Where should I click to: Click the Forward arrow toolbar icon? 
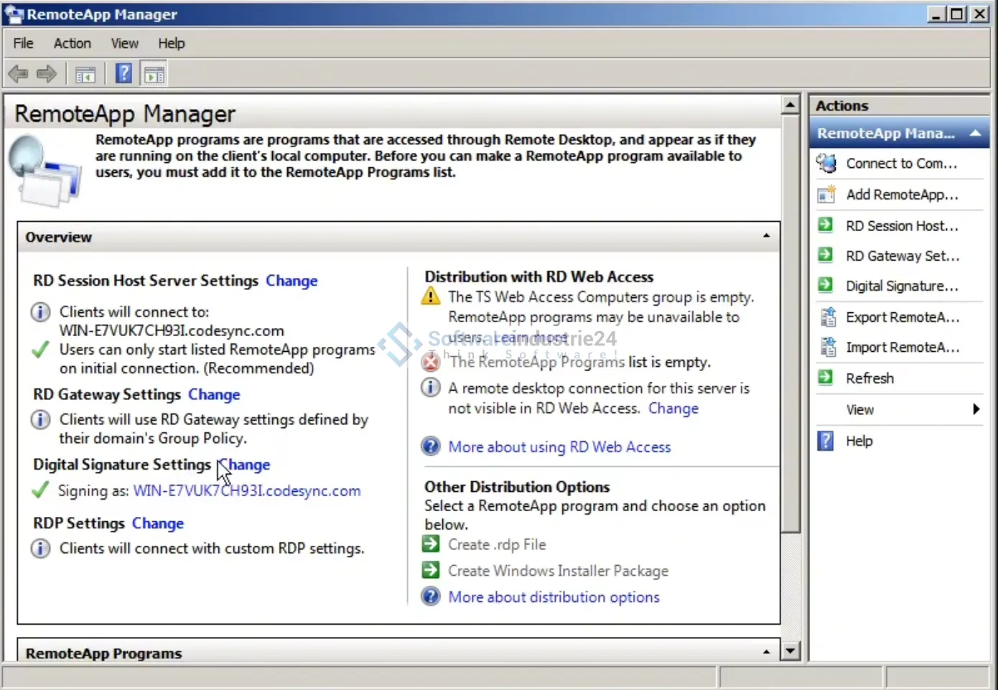[47, 74]
